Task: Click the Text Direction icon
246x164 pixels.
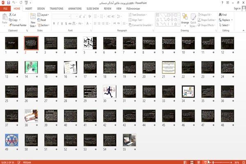Action: coord(130,15)
